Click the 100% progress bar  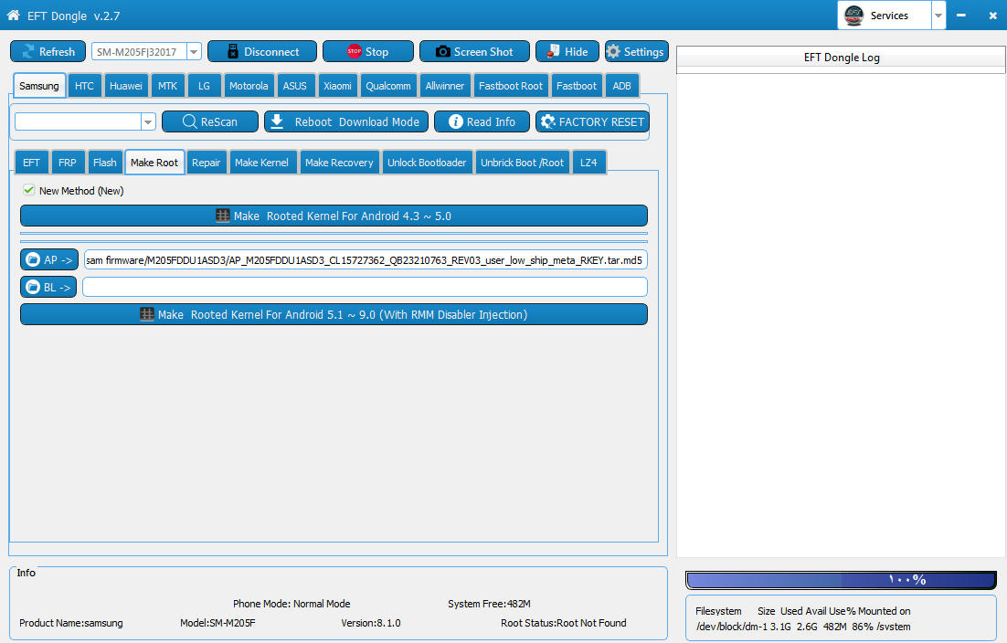pyautogui.click(x=842, y=580)
